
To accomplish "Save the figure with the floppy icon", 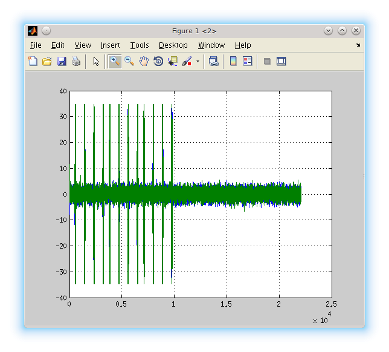I will 62,61.
